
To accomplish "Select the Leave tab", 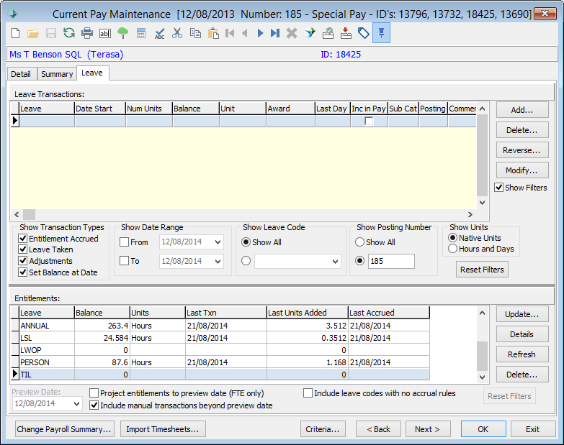I will coord(92,73).
